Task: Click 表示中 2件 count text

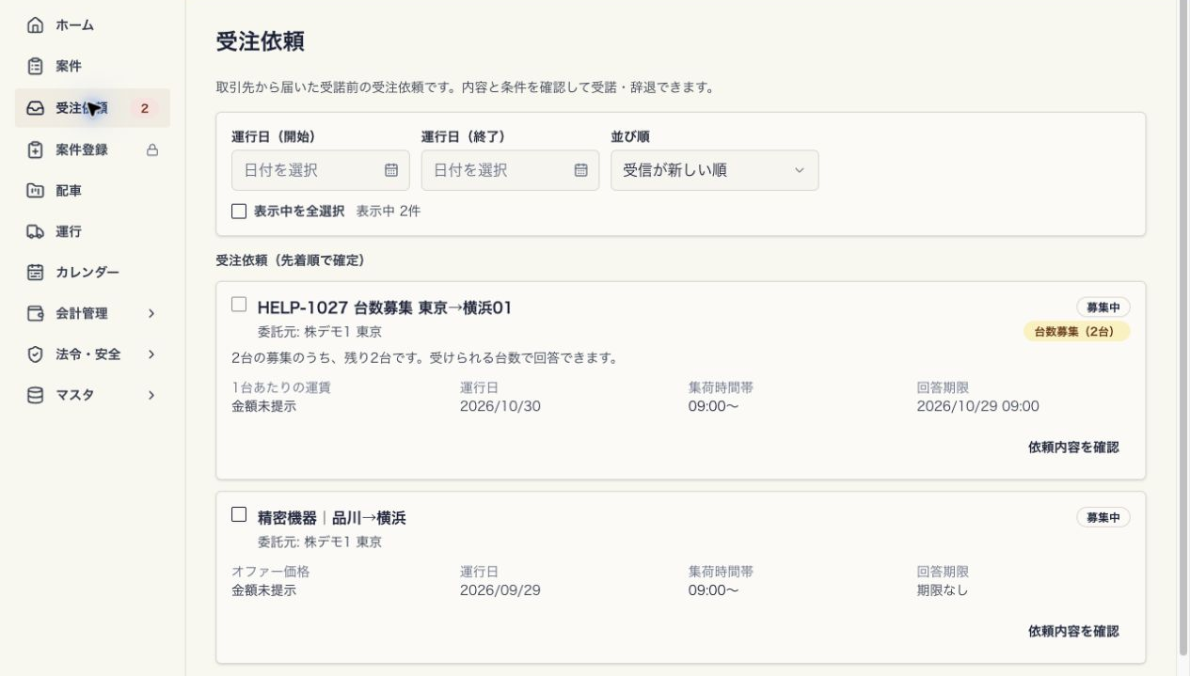Action: [389, 212]
